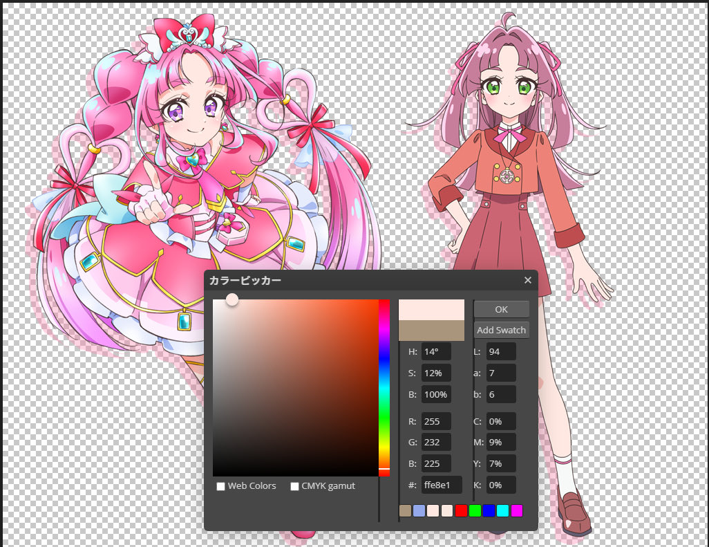
Task: Select the green swatch
Action: point(475,511)
